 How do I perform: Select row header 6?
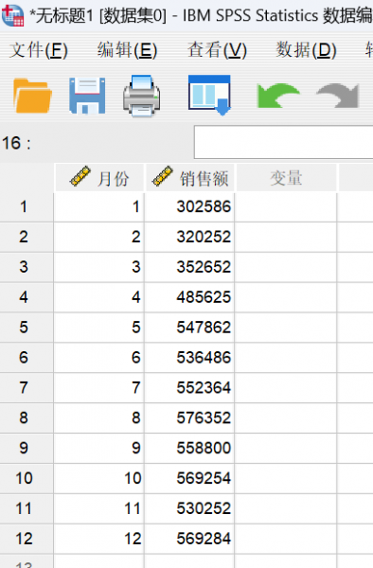point(27,358)
